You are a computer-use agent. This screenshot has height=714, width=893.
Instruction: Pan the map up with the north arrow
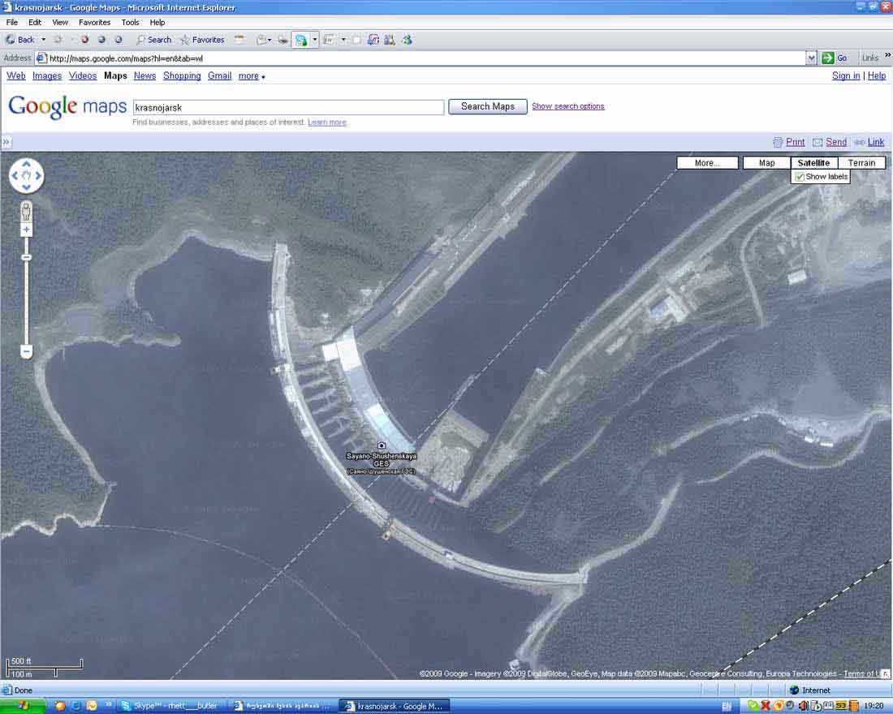26,165
